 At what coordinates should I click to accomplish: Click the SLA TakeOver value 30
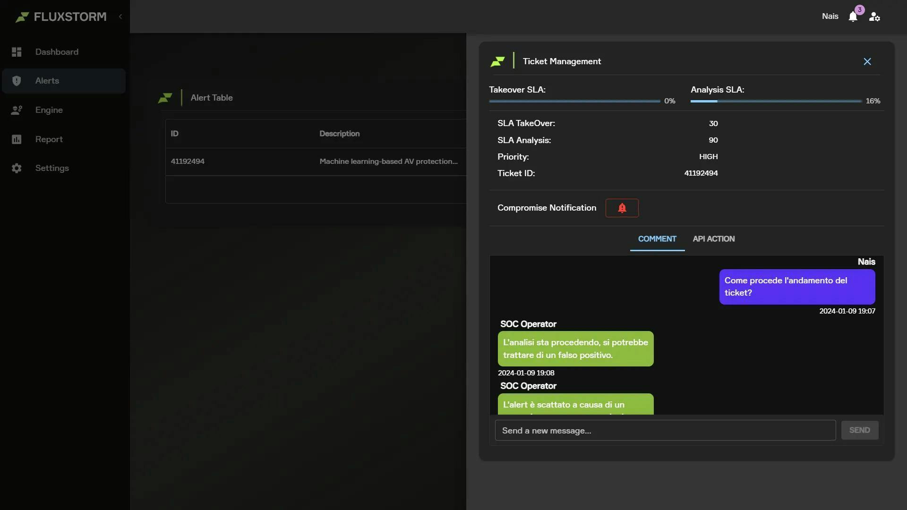point(713,124)
